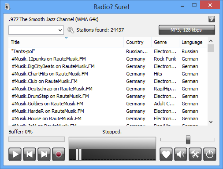Viewport: 223px width, 169px height.
Task: Expand the search box dropdown arrow
Action: pos(60,30)
